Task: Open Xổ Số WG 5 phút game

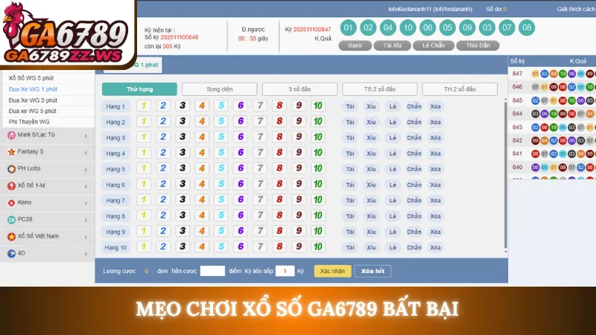Action: pyautogui.click(x=31, y=78)
